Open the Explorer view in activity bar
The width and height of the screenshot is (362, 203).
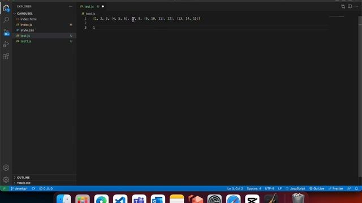[6, 8]
